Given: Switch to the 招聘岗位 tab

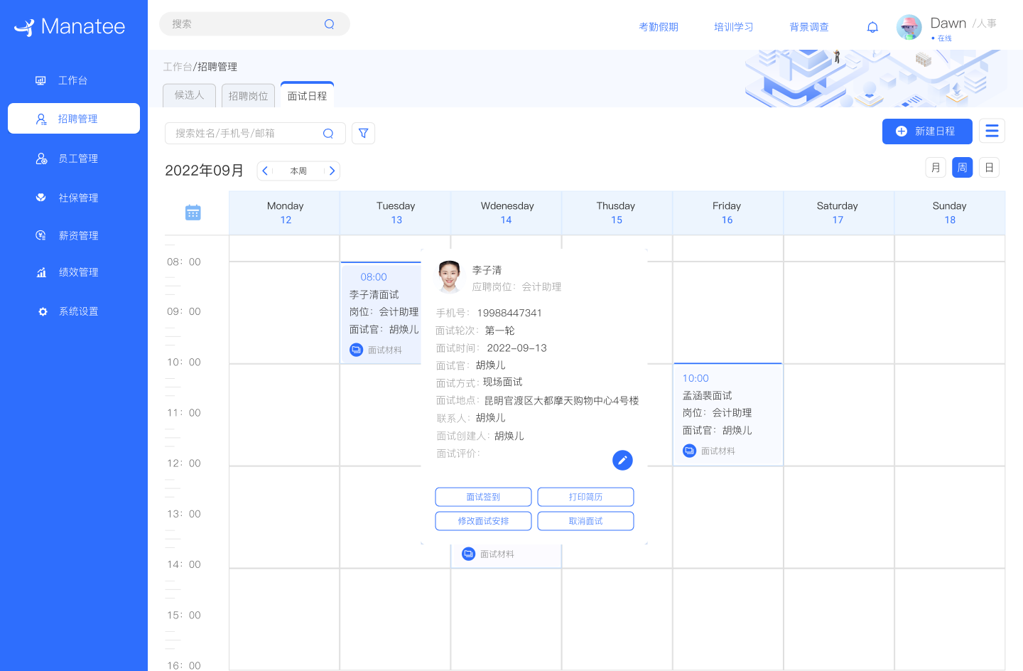Looking at the screenshot, I should tap(248, 95).
